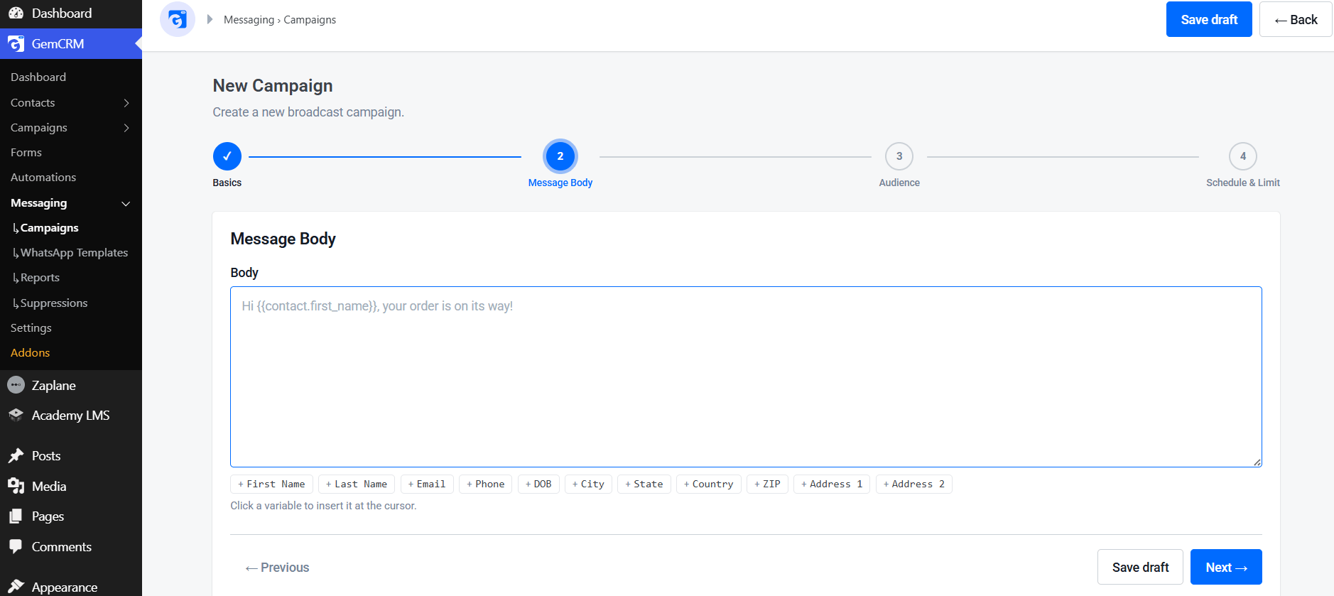Insert the First Name variable
Viewport: 1334px width, 596px height.
click(x=271, y=484)
